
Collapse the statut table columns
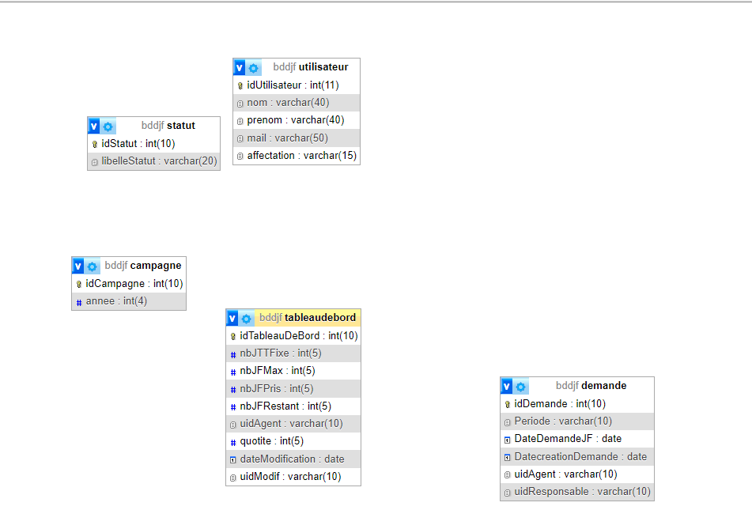(94, 127)
